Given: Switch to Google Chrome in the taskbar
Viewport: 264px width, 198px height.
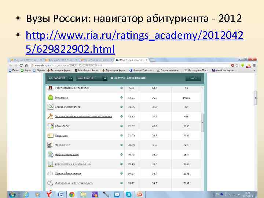Looking at the screenshot, I should click(72, 194).
